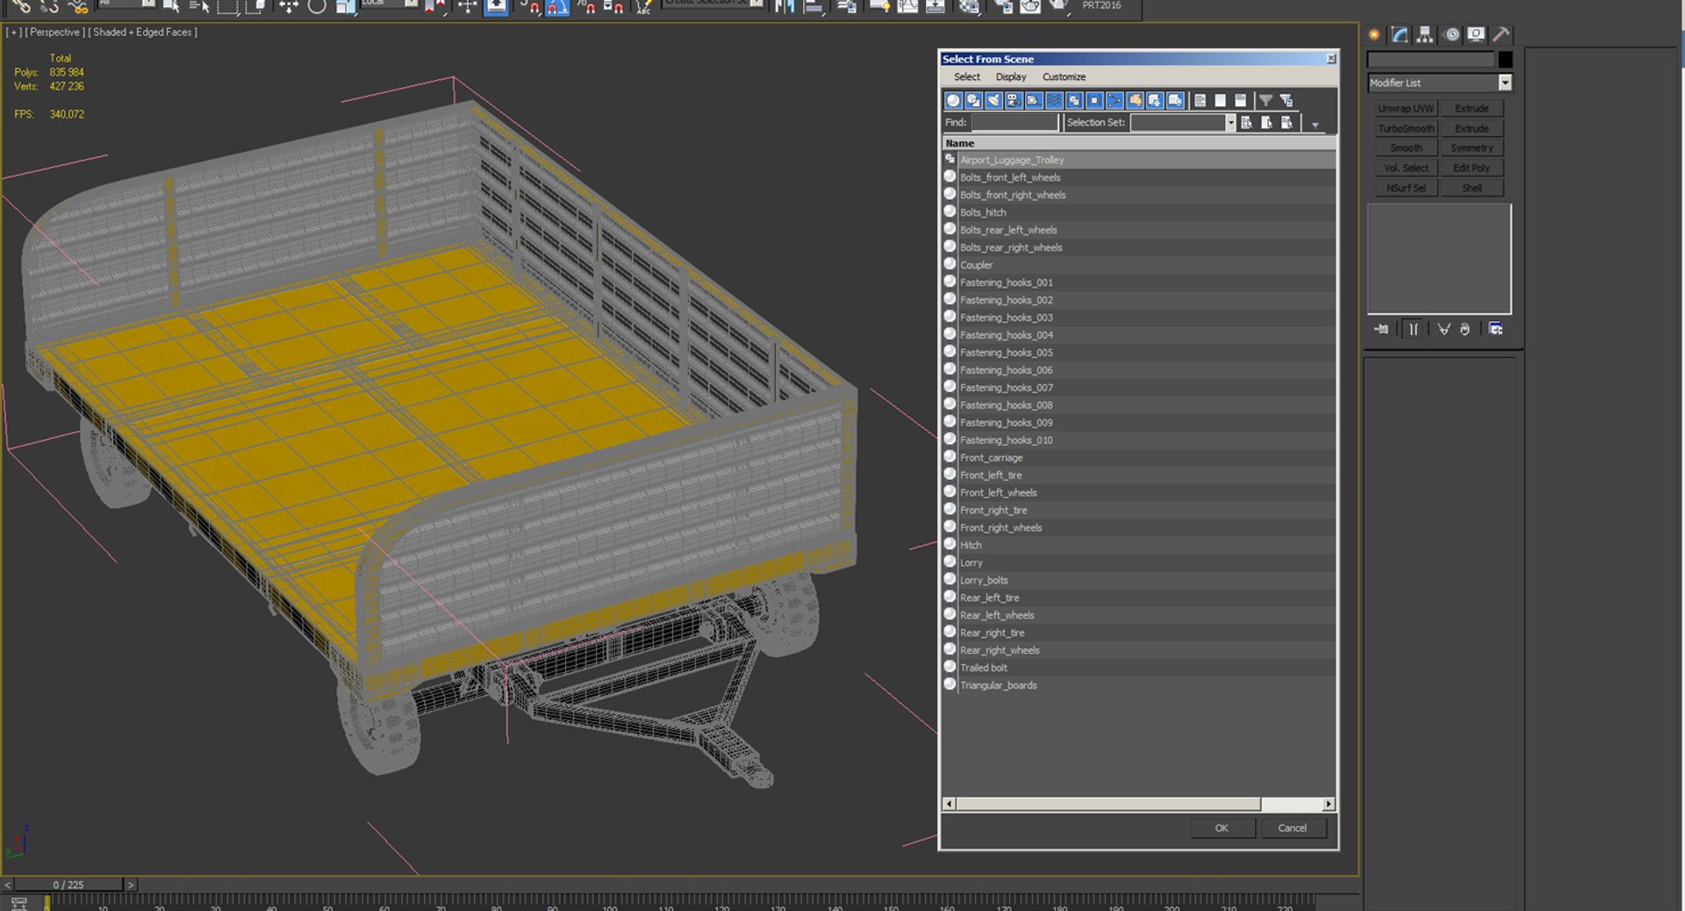Viewport: 1685px width, 911px height.
Task: Click the black object color swatch
Action: pos(1505,60)
